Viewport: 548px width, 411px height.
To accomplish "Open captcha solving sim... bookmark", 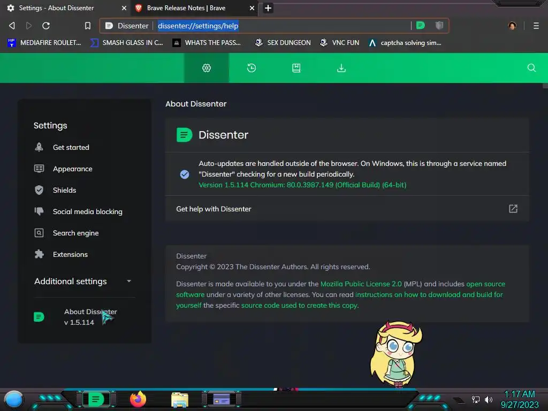I will click(x=405, y=43).
